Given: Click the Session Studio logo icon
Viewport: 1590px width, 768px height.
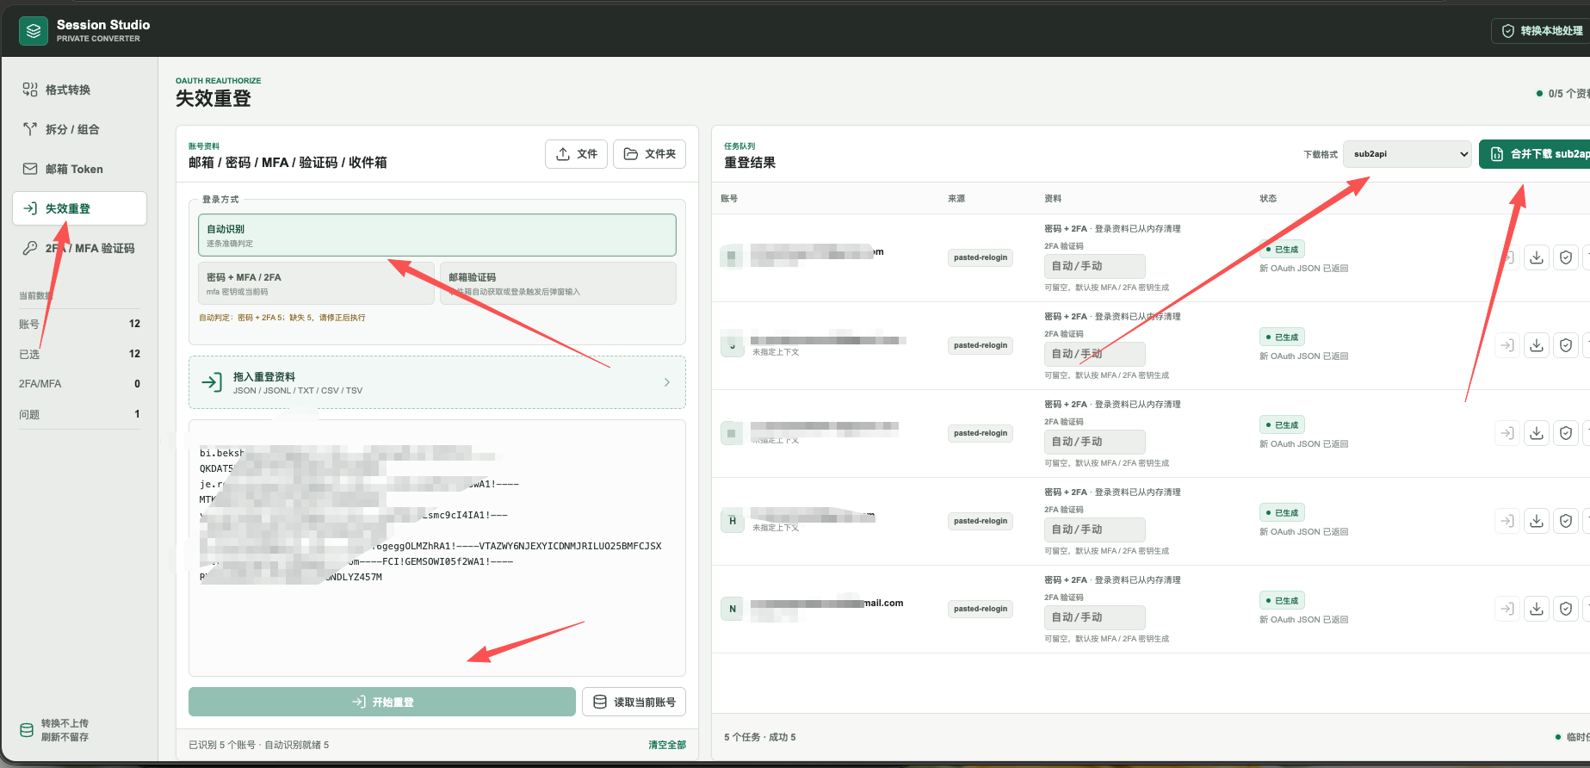Looking at the screenshot, I should [x=34, y=31].
